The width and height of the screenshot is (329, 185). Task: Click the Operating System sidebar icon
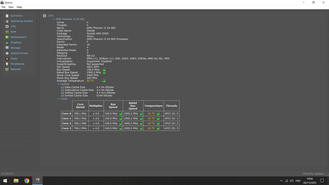tap(7, 21)
